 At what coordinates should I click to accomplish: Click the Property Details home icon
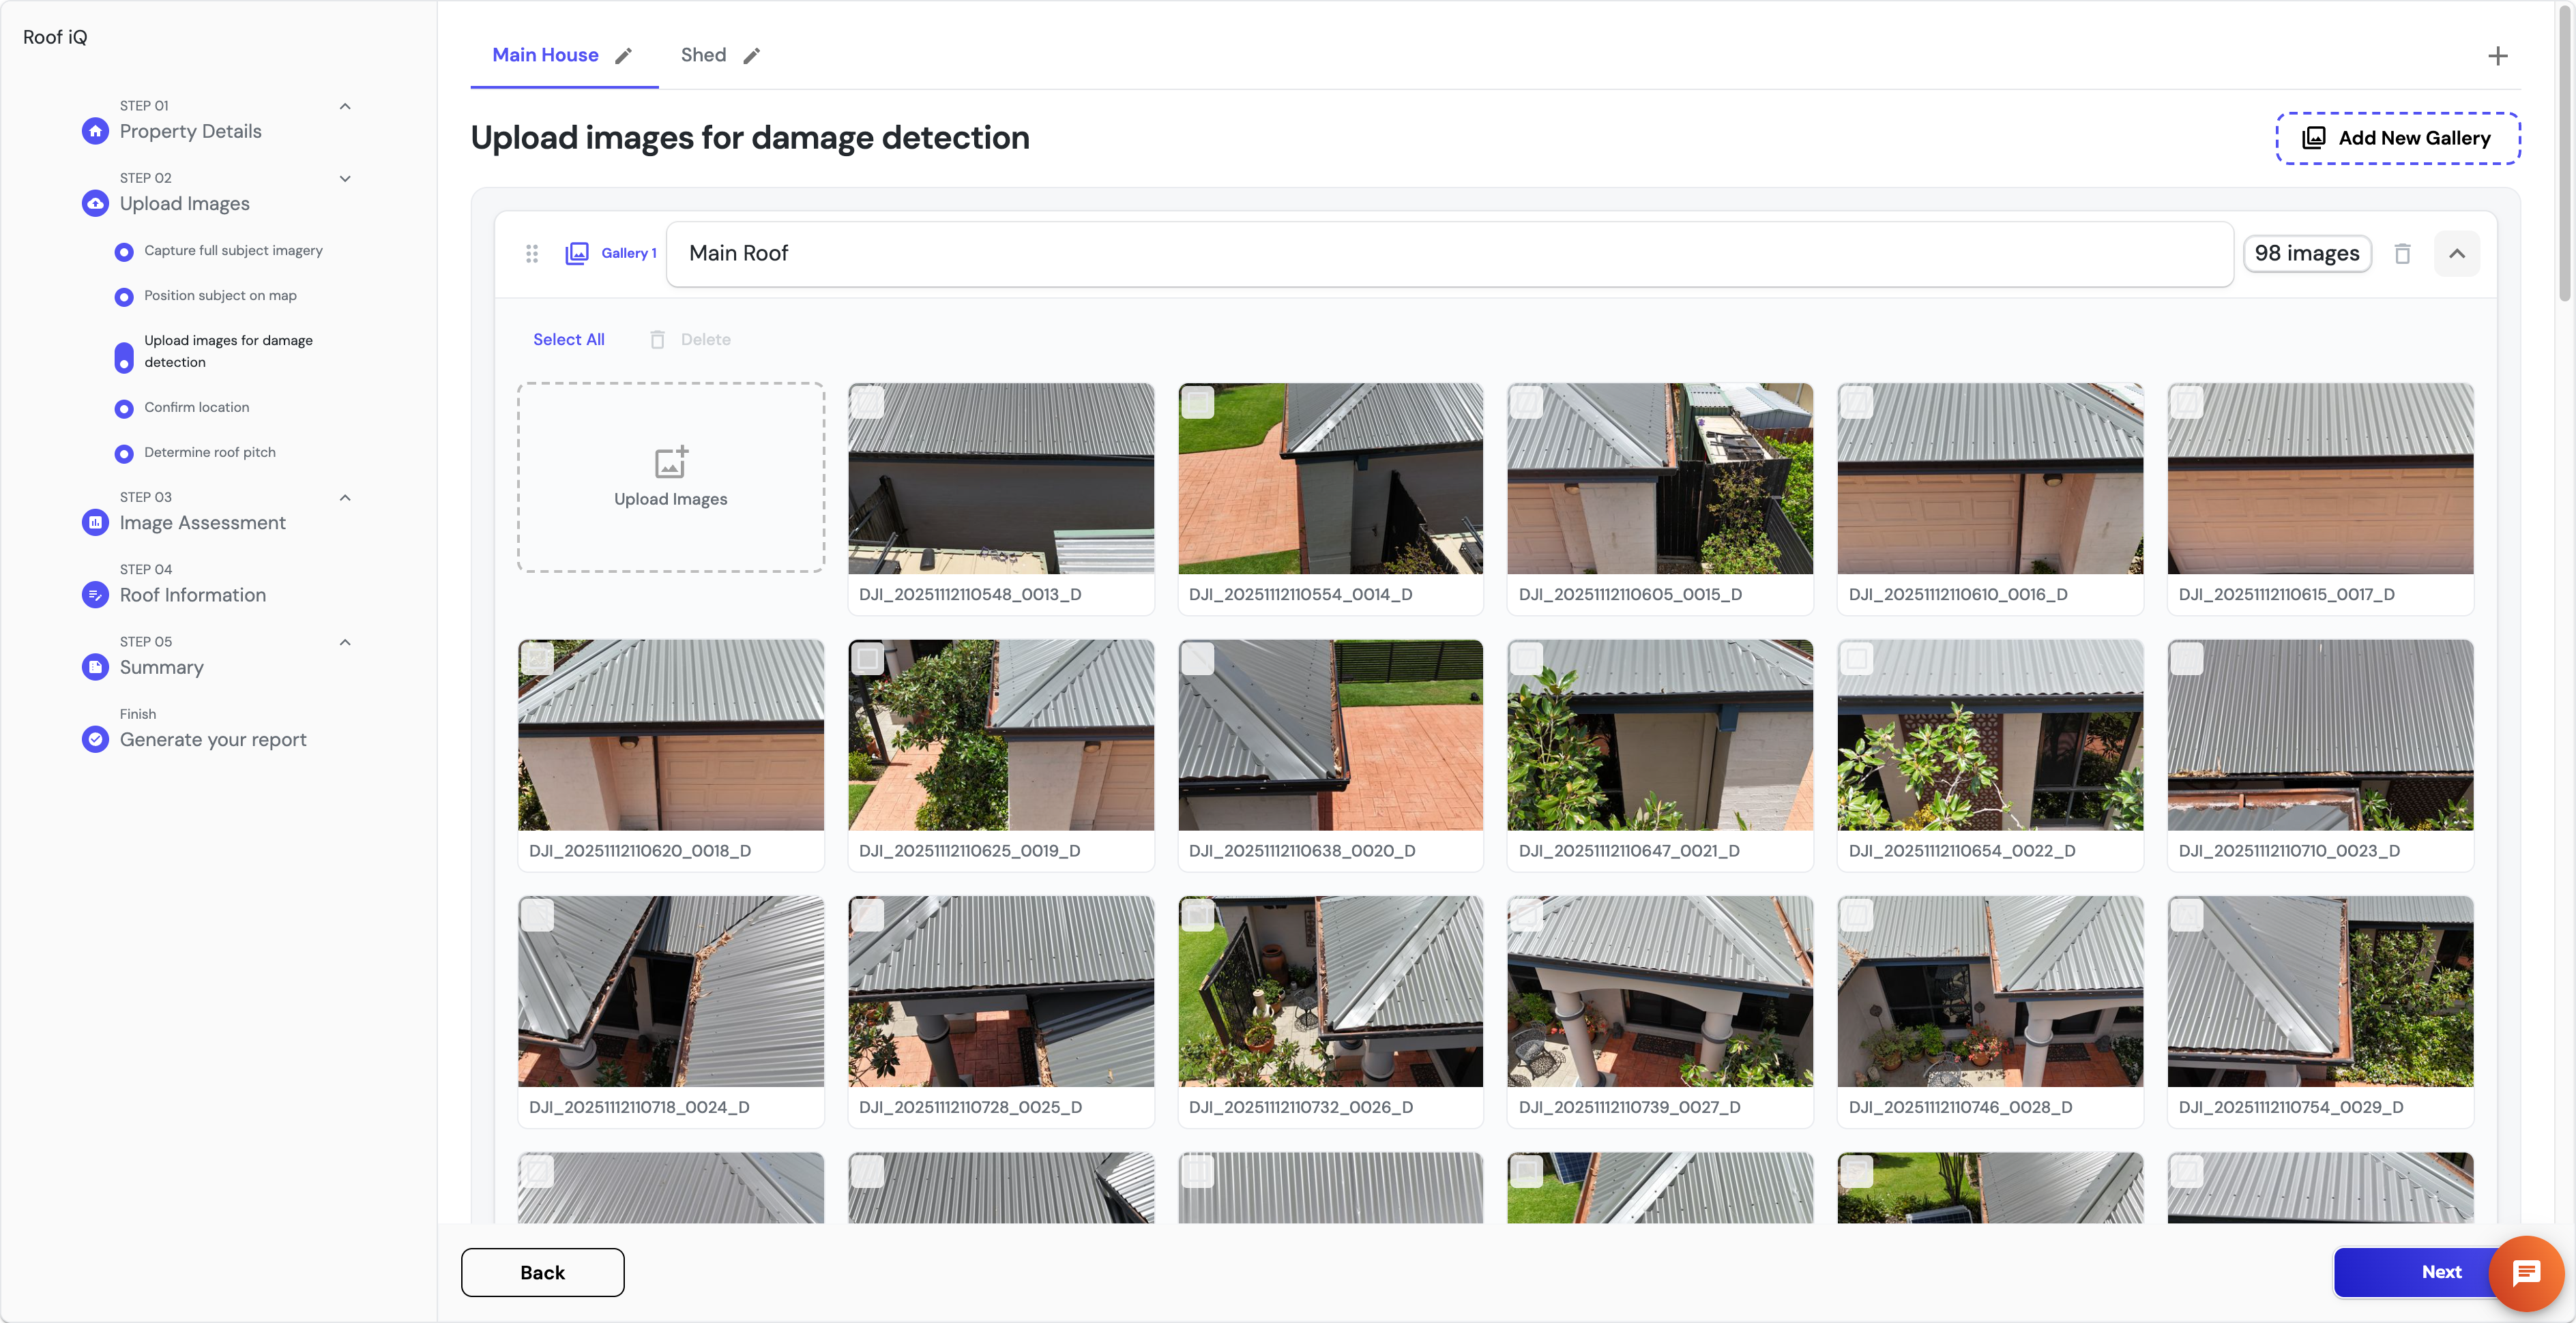point(95,131)
